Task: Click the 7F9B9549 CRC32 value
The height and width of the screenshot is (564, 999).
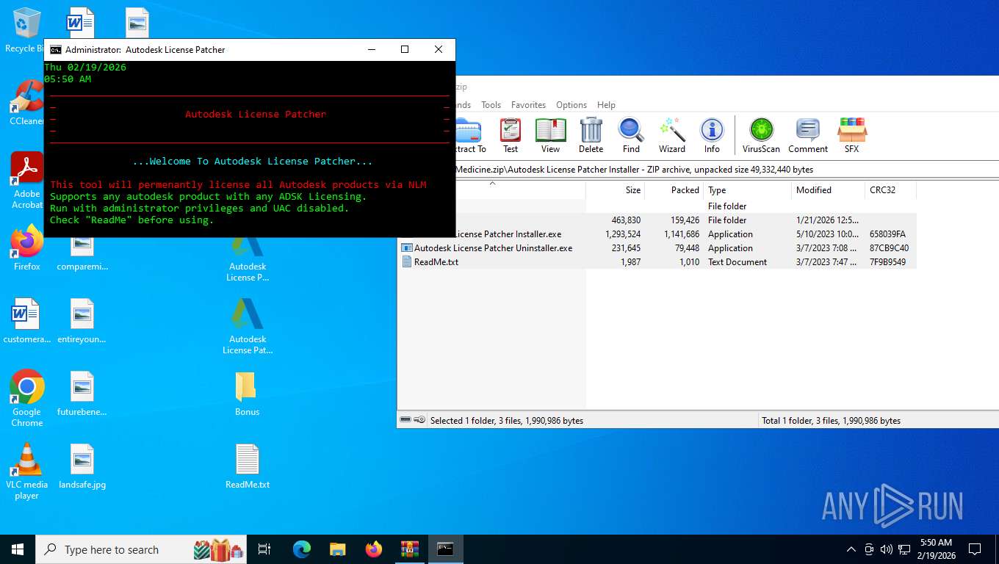Action: [887, 262]
